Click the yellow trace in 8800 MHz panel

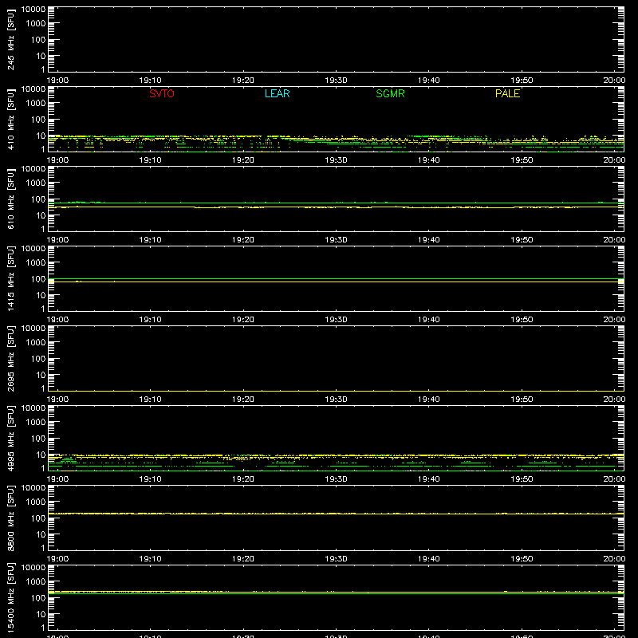(336, 514)
